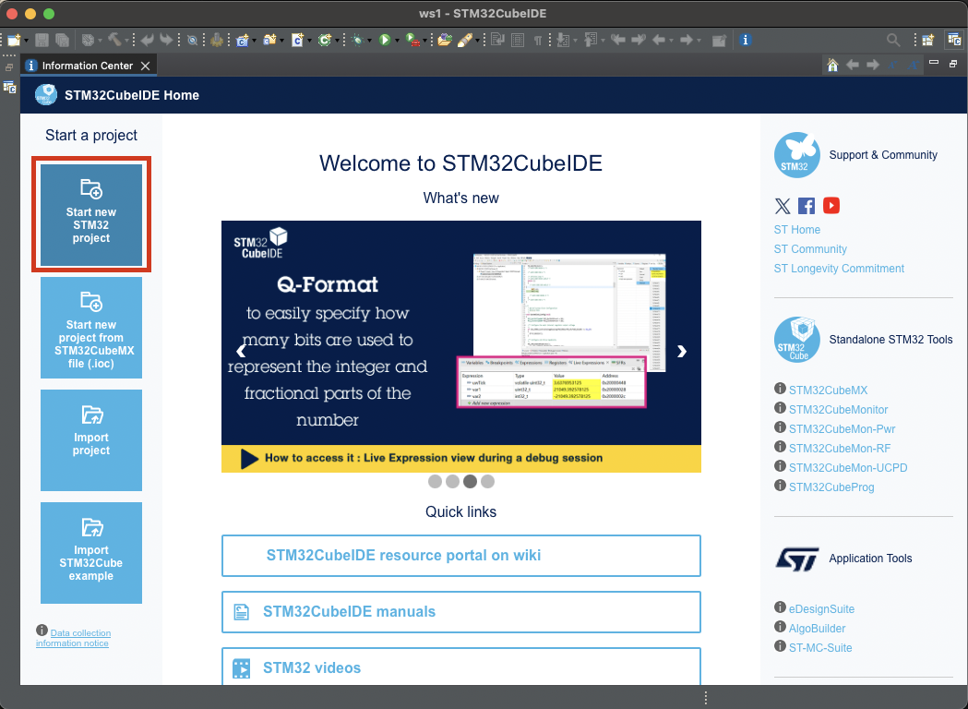Click the blue Information Center toolbar icon
The width and height of the screenshot is (968, 709).
coord(745,40)
